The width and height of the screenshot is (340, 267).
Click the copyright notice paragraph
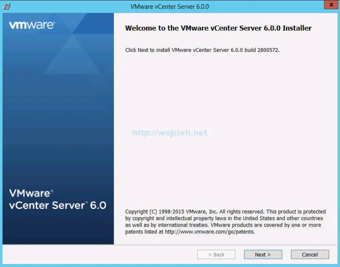pos(225,222)
